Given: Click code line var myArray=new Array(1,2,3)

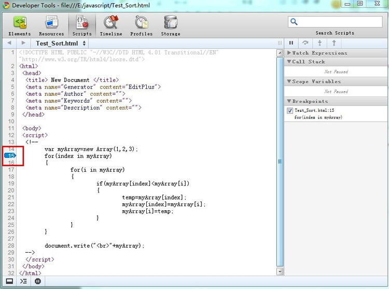Looking at the screenshot, I should [91, 149].
